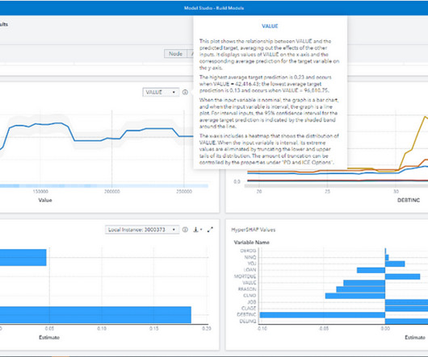
Task: Click the CLNO bar in HyperSHAP Values
Action: (355, 296)
